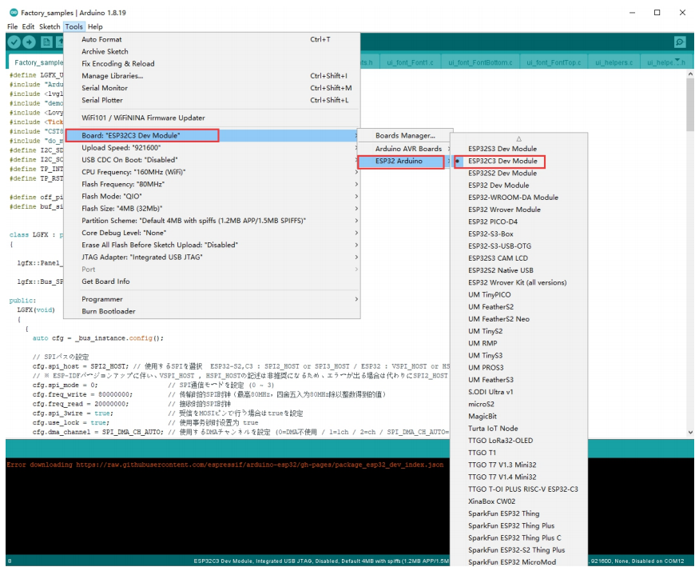
Task: Expand the Programmer submenu
Action: tap(212, 299)
